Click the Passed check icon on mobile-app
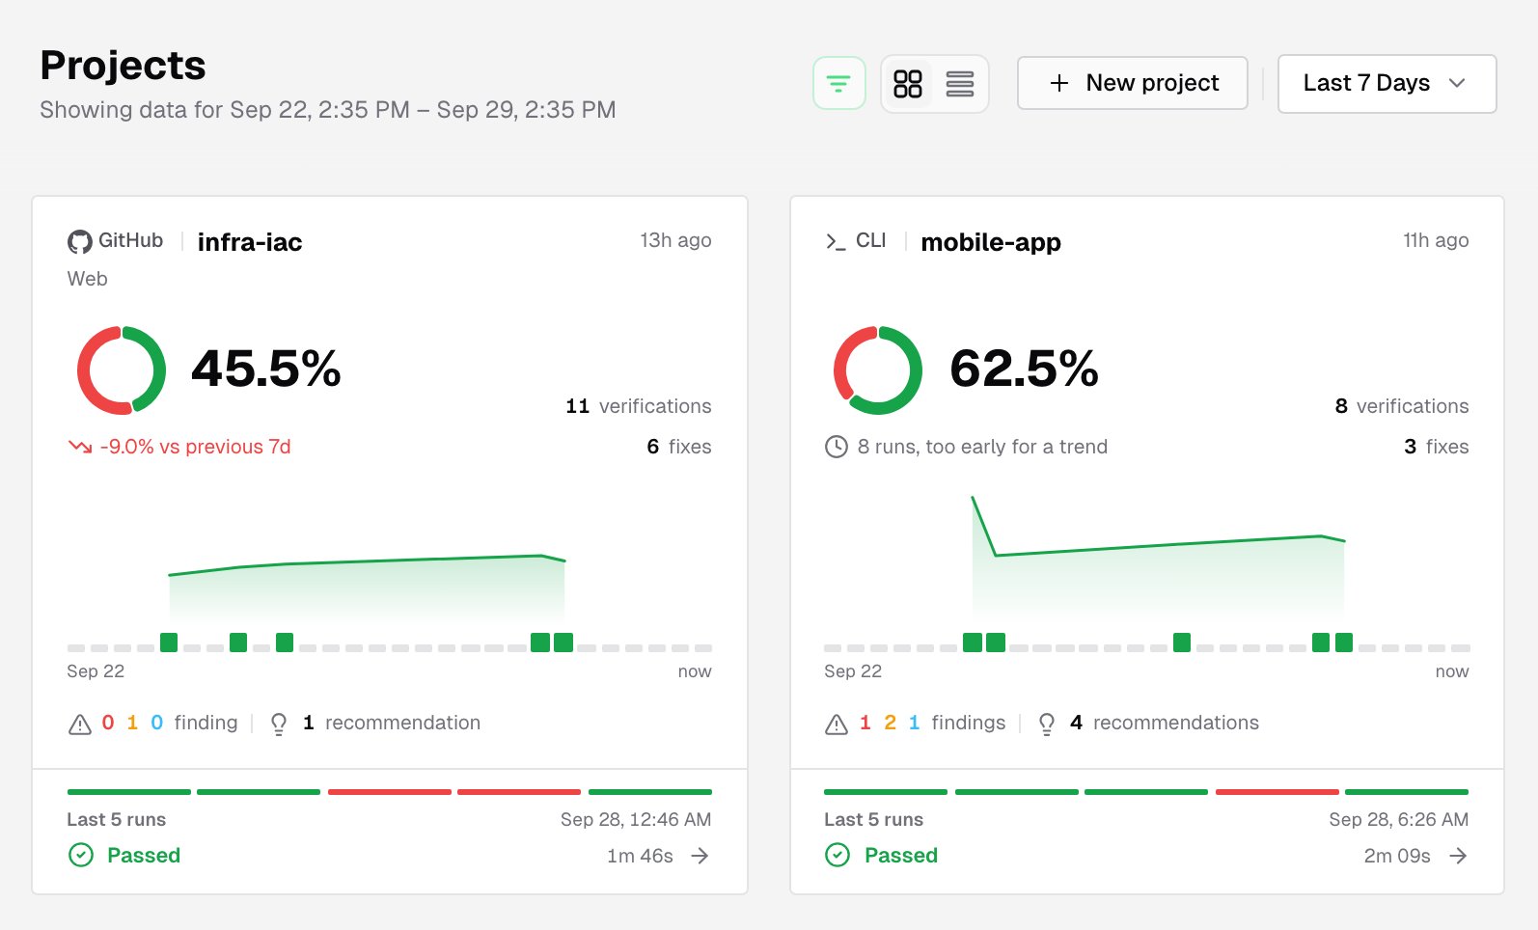This screenshot has height=930, width=1538. (838, 855)
